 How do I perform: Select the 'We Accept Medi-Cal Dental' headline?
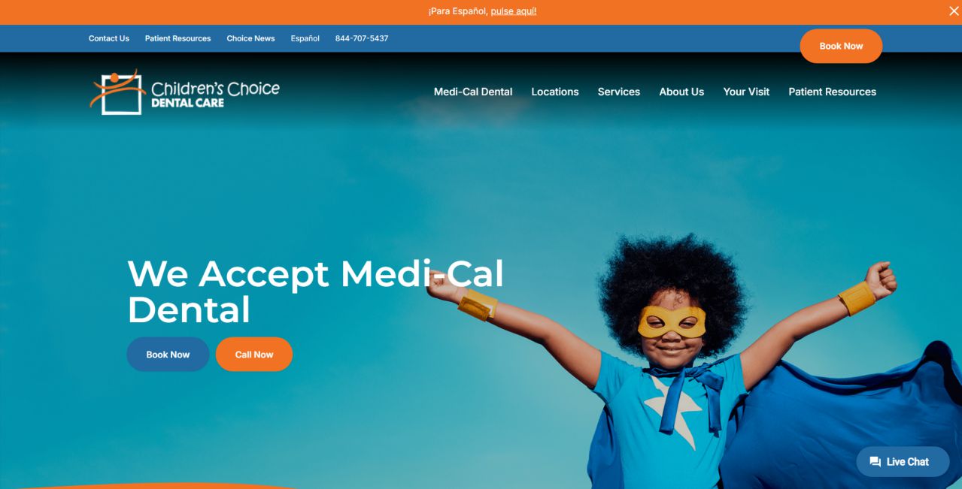[x=316, y=291]
